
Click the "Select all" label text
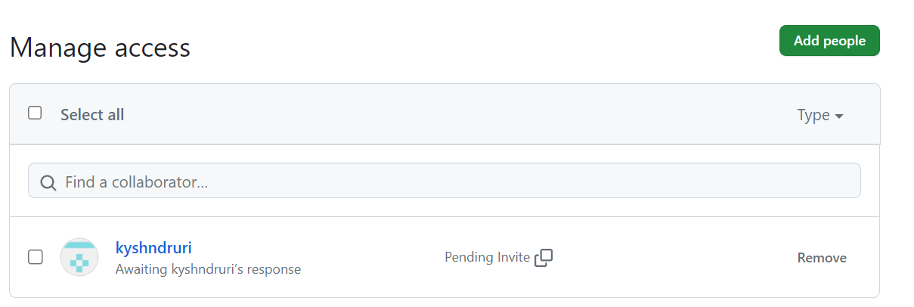coord(92,115)
